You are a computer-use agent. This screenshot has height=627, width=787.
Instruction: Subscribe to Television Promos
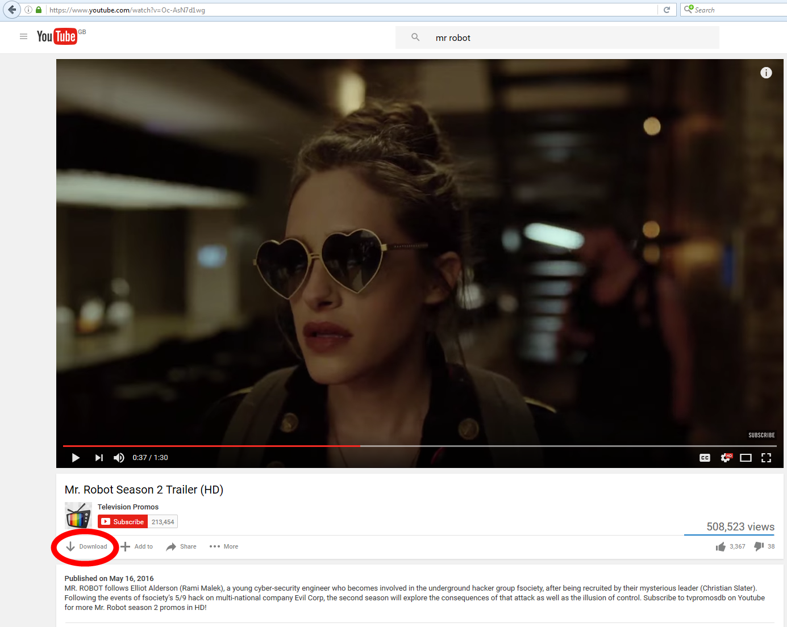point(122,521)
